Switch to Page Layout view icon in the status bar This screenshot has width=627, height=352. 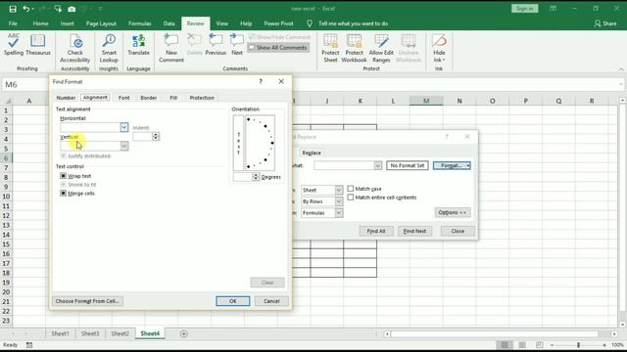pyautogui.click(x=522, y=345)
